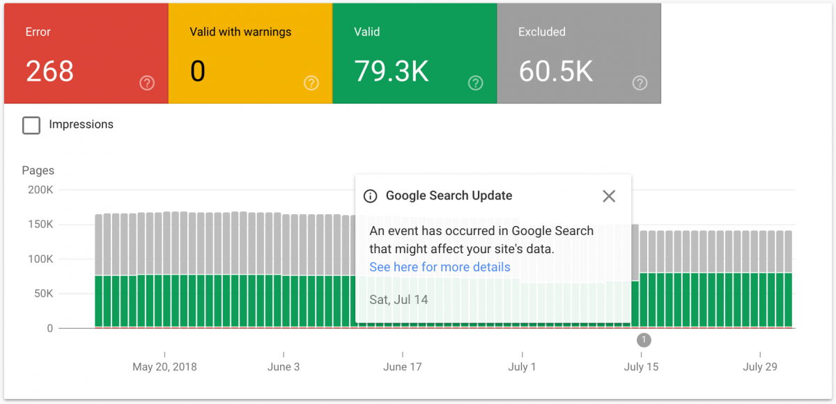Select the green Valid bar near May 20
The width and height of the screenshot is (836, 404).
tap(165, 299)
